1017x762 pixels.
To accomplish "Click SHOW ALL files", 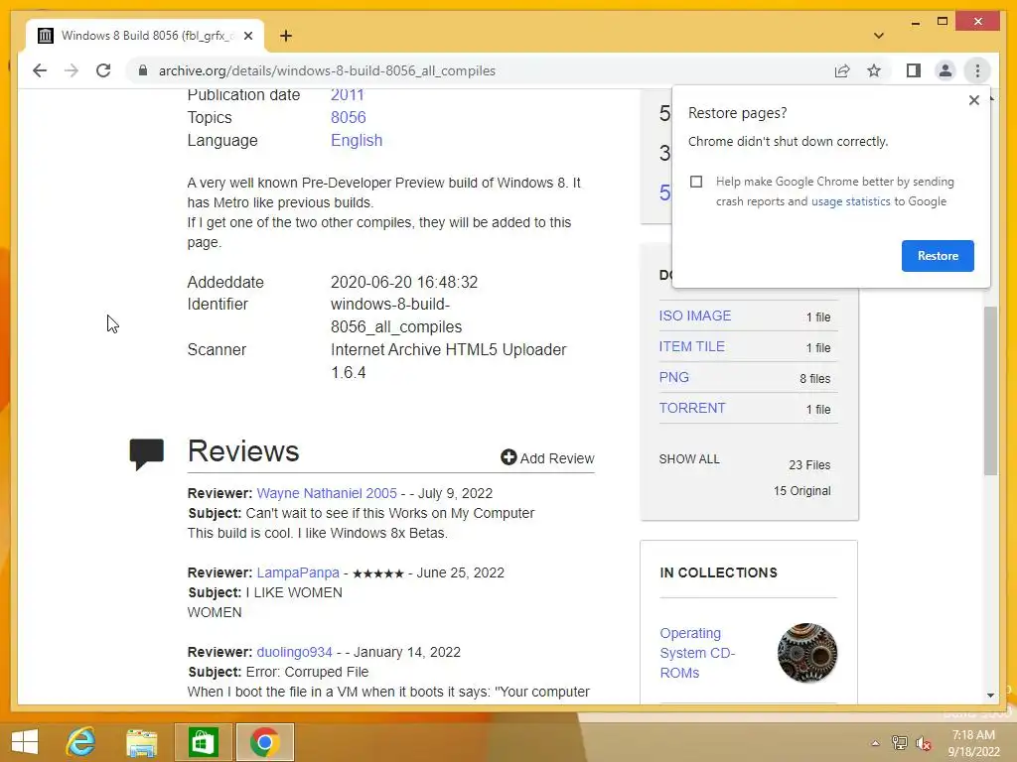I will pyautogui.click(x=689, y=459).
